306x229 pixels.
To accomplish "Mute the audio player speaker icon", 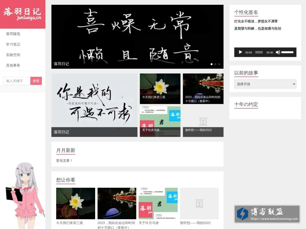I will point(278,52).
